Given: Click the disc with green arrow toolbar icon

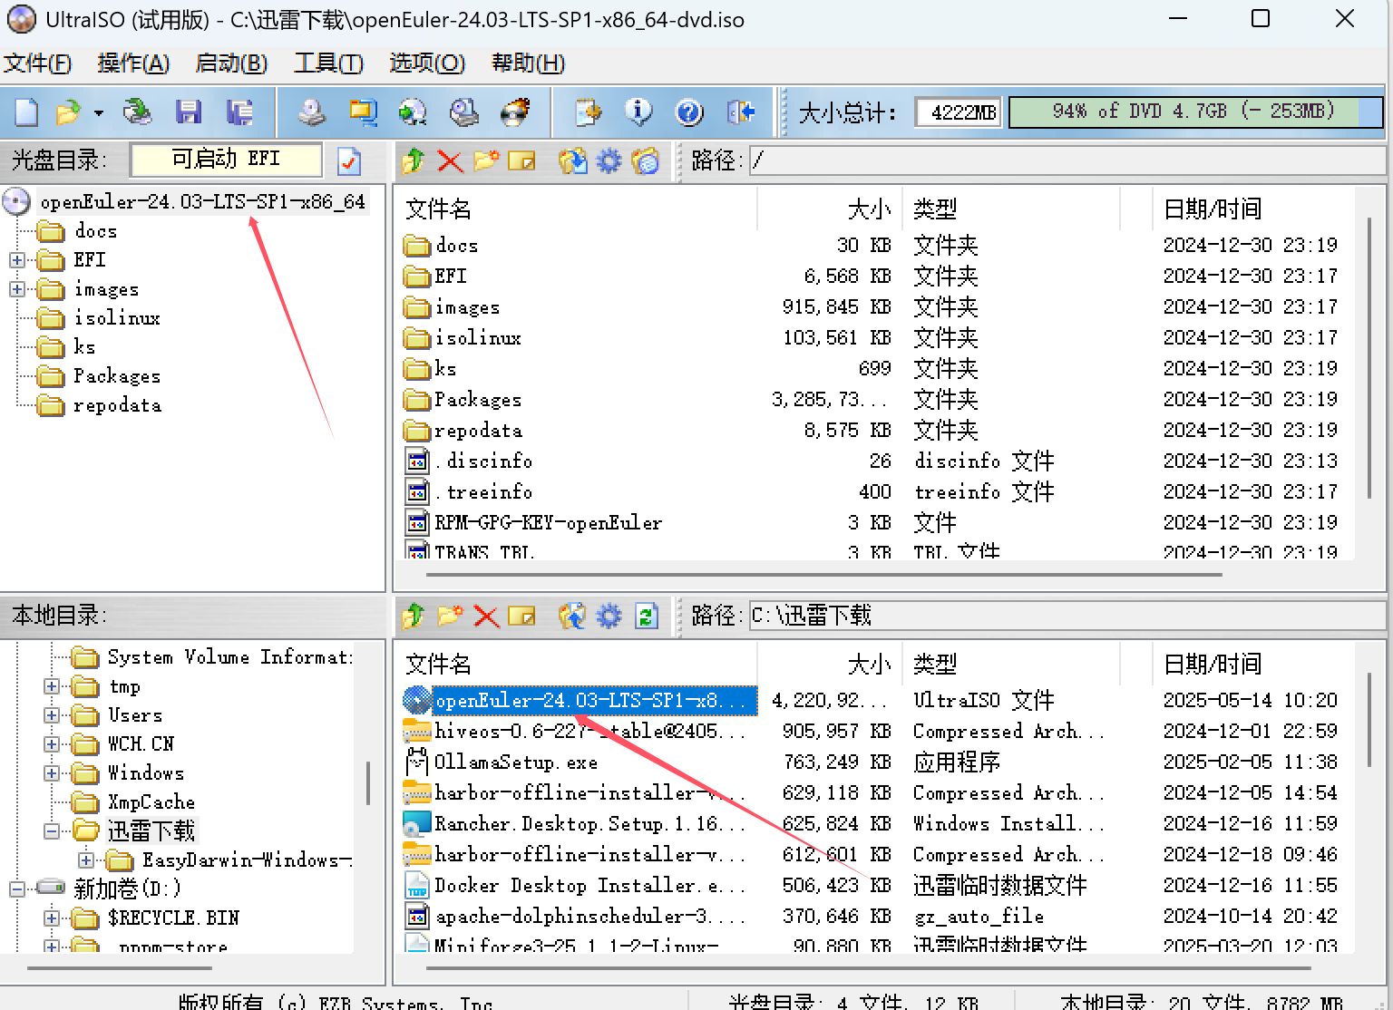Looking at the screenshot, I should click(414, 112).
